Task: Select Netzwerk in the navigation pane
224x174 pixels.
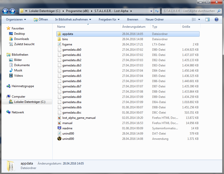Action: coord(18,112)
